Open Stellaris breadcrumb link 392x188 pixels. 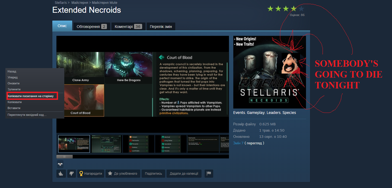coord(61,3)
